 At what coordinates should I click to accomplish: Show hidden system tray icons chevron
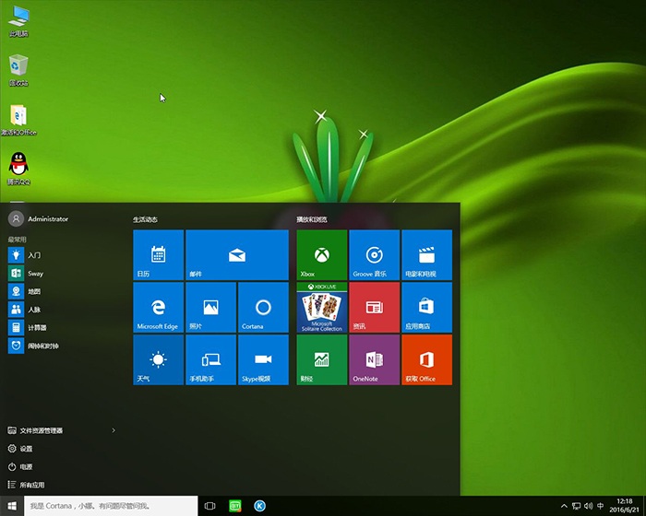click(x=563, y=506)
